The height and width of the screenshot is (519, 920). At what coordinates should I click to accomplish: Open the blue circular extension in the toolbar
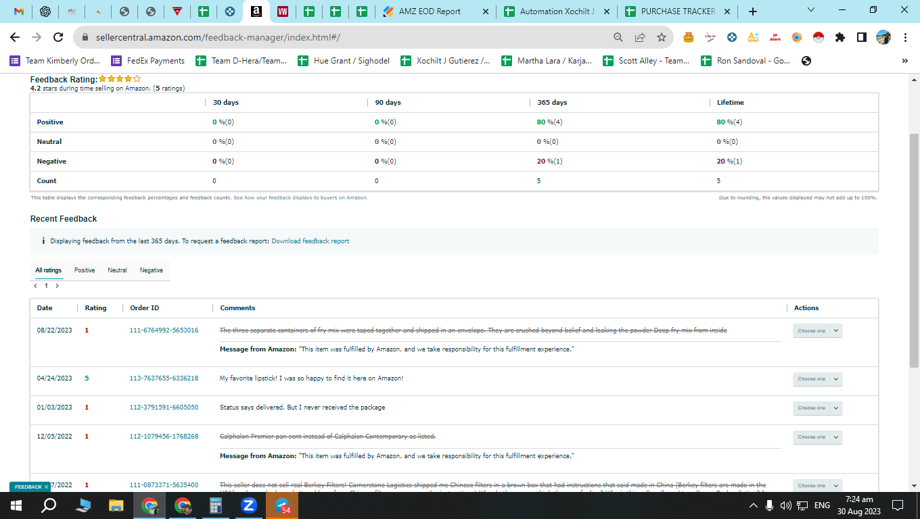[732, 37]
